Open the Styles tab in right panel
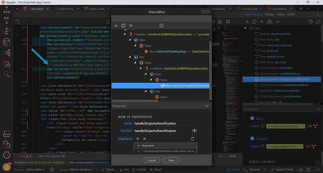Image resolution: width=323 pixels, height=173 pixels. [x=280, y=15]
